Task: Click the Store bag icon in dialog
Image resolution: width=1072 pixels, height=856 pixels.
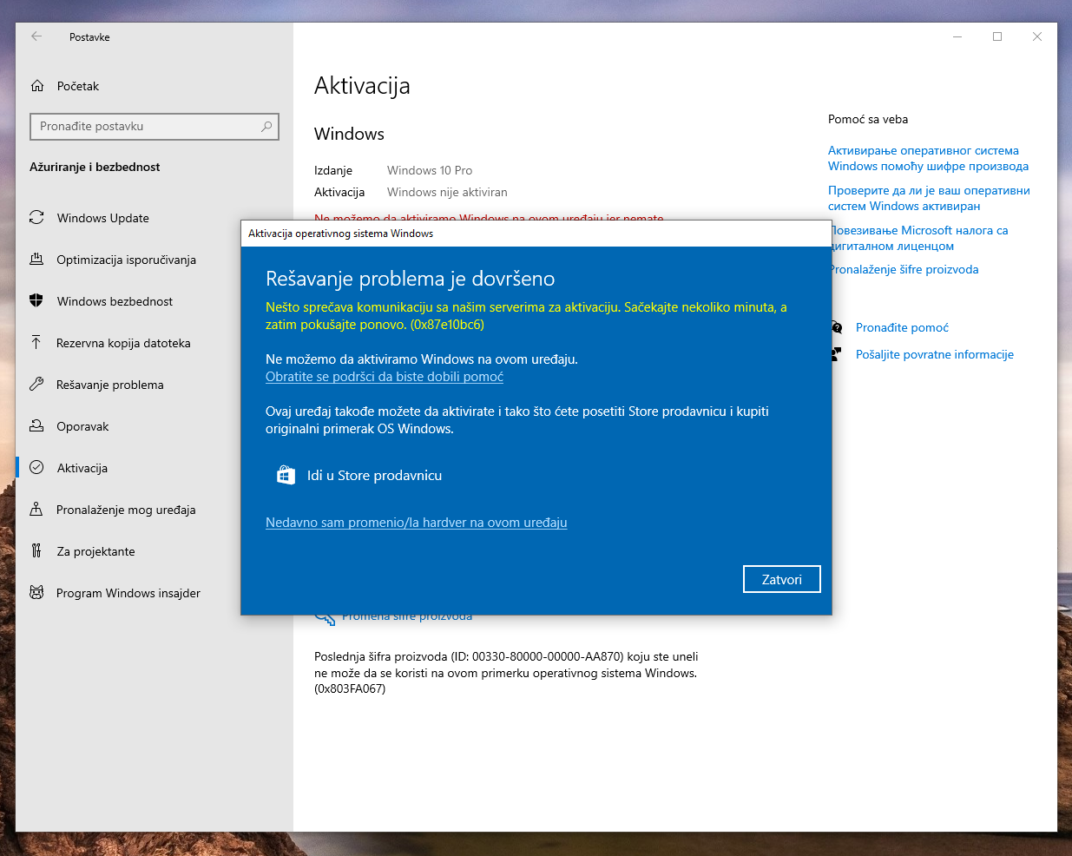Action: (x=286, y=475)
